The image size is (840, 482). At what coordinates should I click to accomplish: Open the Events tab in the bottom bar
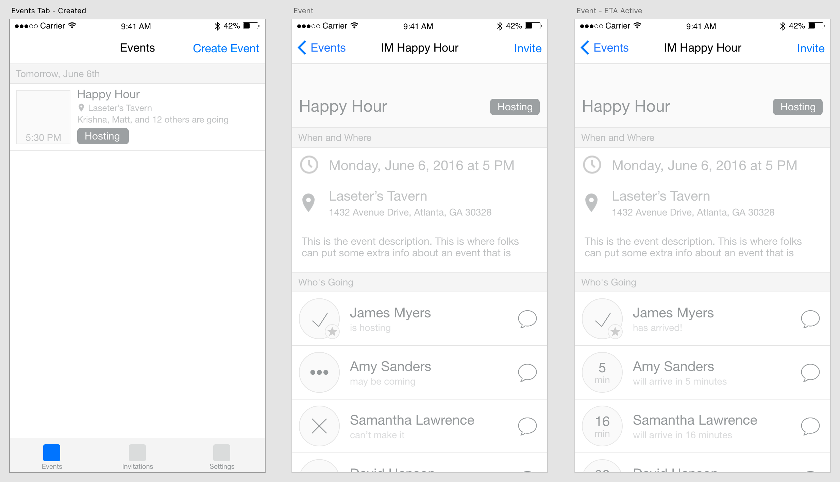(x=52, y=457)
